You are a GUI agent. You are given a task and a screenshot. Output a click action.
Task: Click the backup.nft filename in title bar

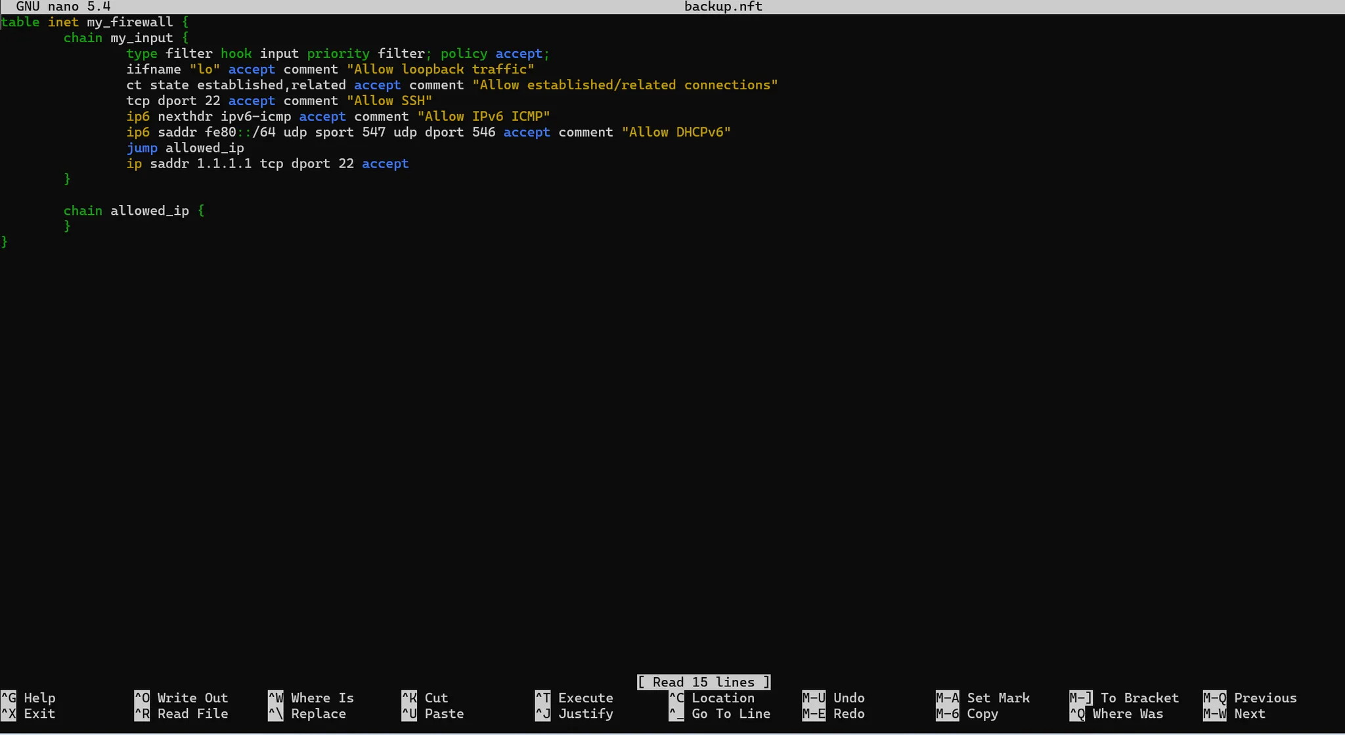coord(723,7)
